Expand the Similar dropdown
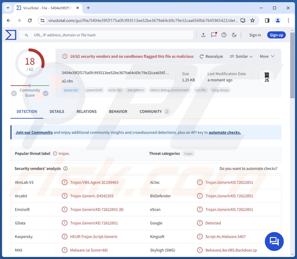Screen dimensions: 297x259 pyautogui.click(x=241, y=56)
